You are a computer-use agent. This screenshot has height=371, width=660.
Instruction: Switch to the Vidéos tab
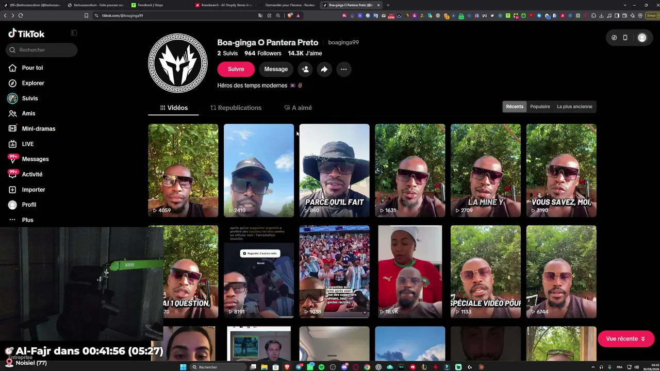[174, 108]
